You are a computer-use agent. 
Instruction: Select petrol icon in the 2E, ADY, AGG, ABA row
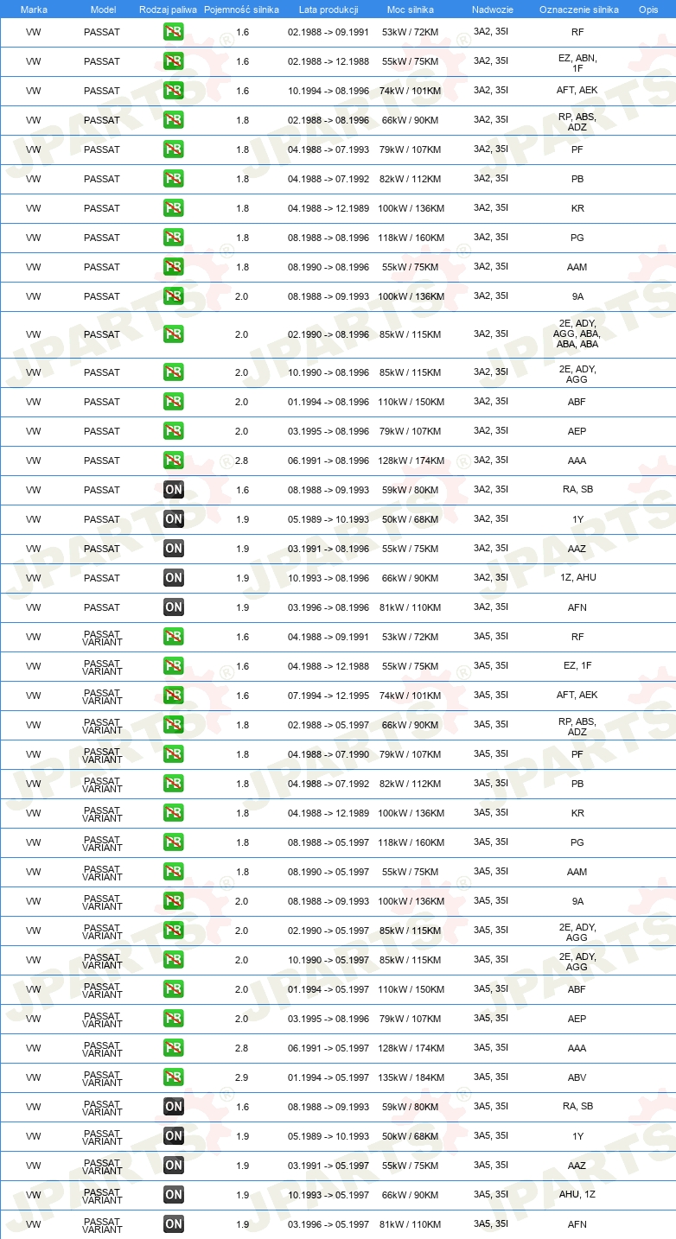(174, 334)
